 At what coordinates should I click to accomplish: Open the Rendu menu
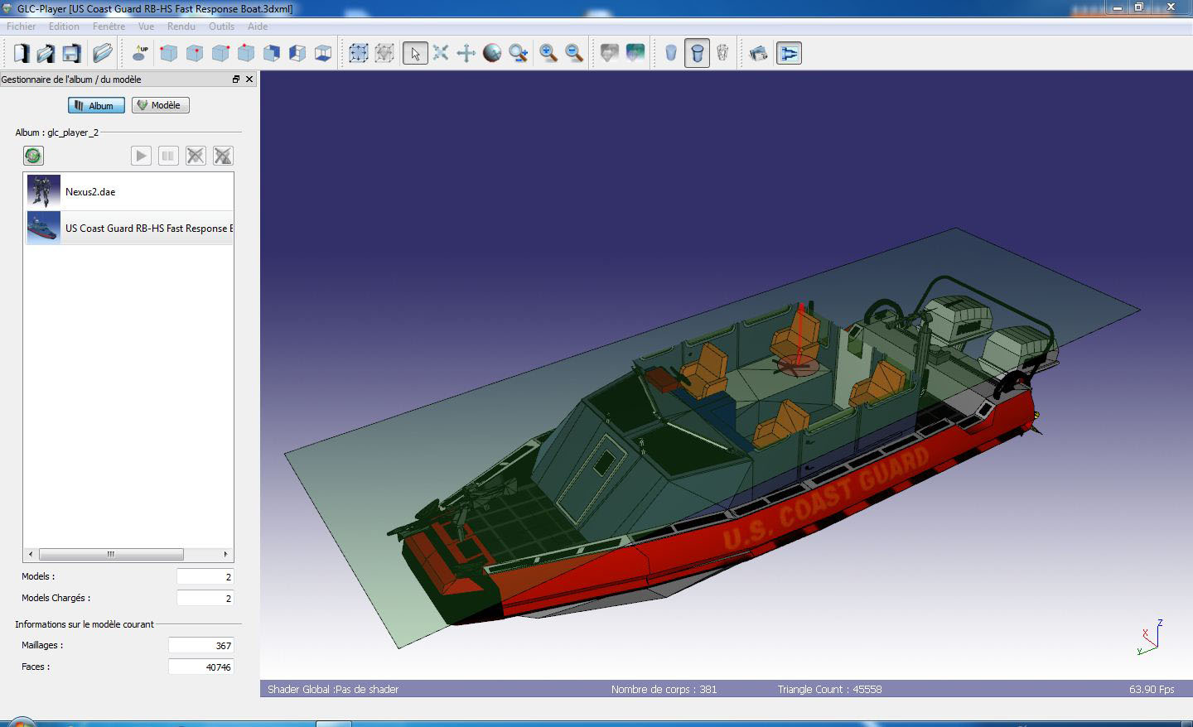(x=181, y=26)
